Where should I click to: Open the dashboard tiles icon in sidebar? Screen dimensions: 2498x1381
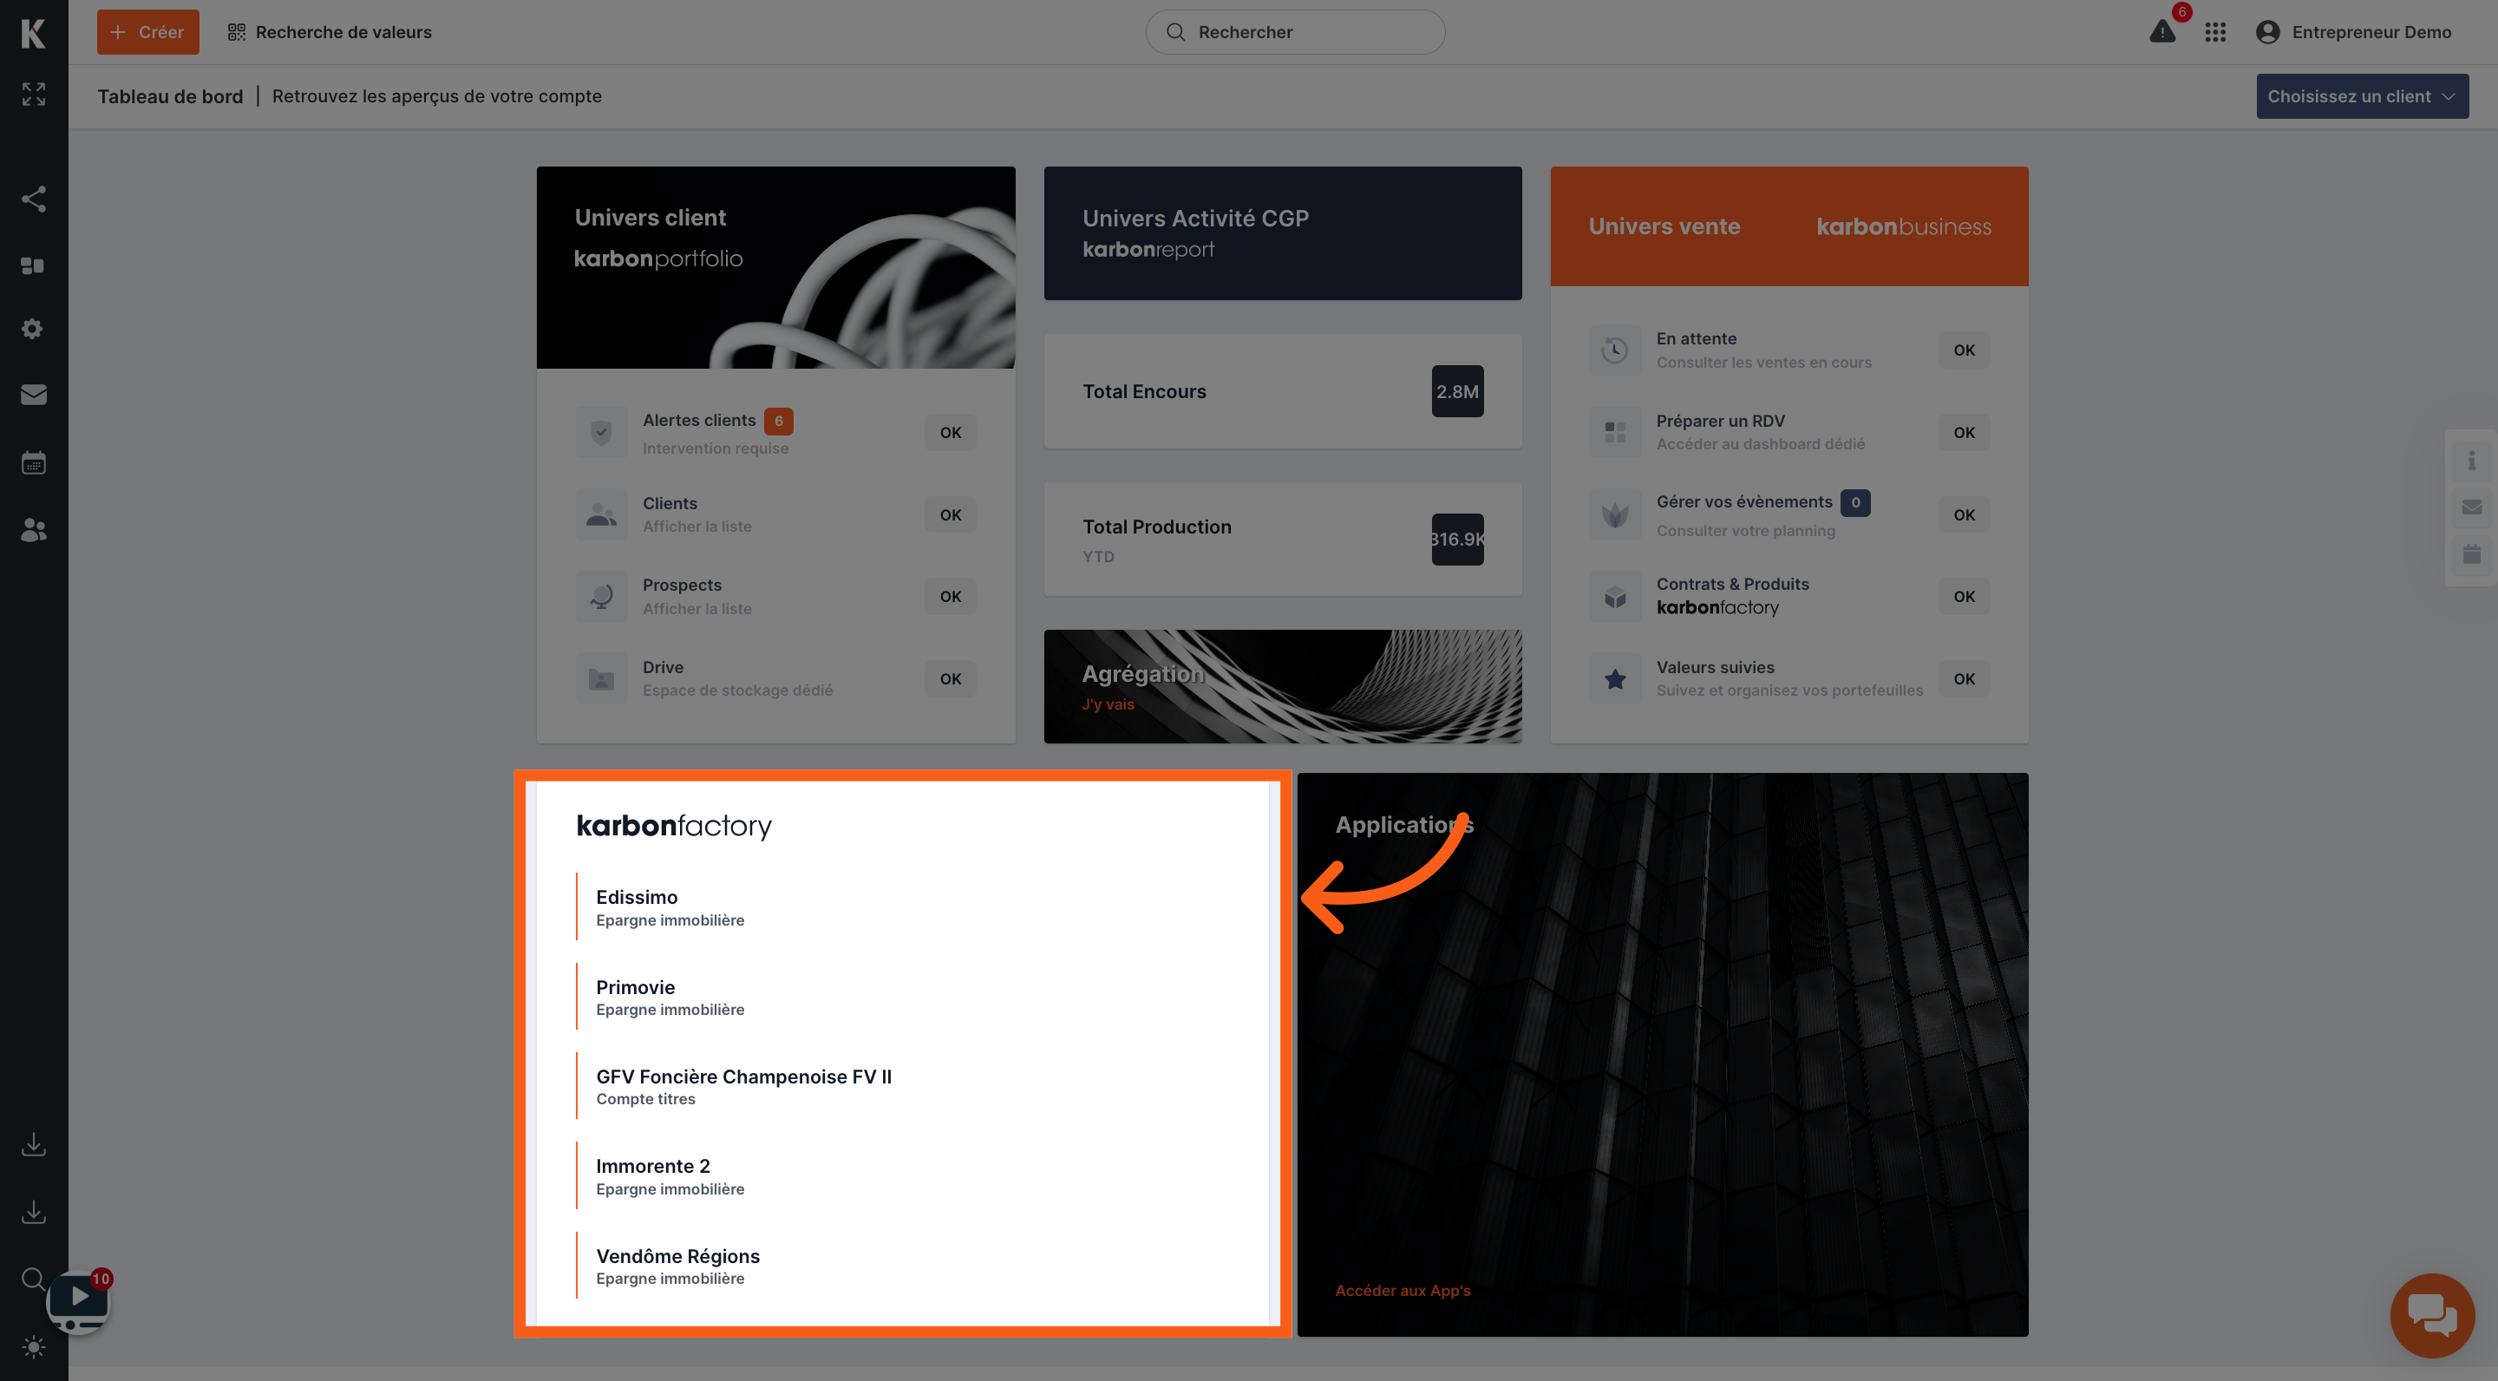pyautogui.click(x=33, y=265)
